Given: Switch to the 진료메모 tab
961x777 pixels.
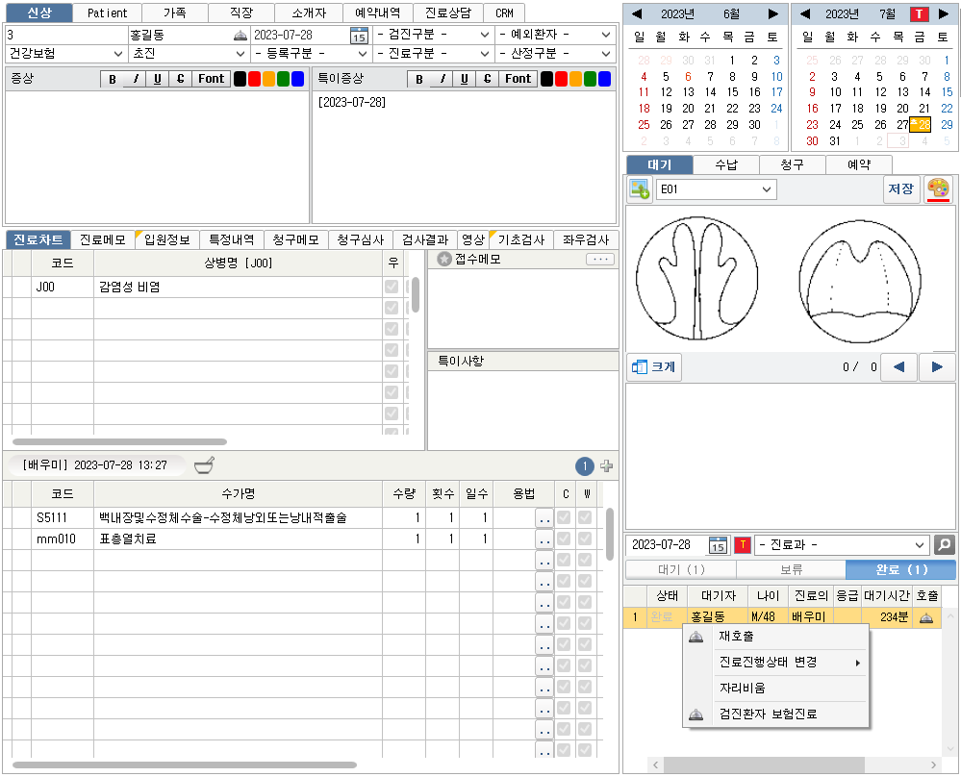Looking at the screenshot, I should point(103,240).
